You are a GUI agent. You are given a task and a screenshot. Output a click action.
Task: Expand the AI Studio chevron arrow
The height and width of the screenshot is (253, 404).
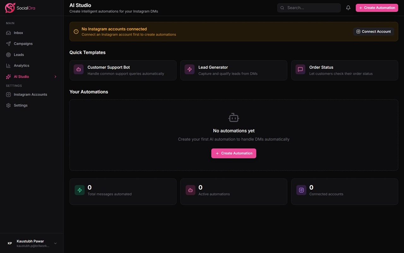[x=56, y=77]
